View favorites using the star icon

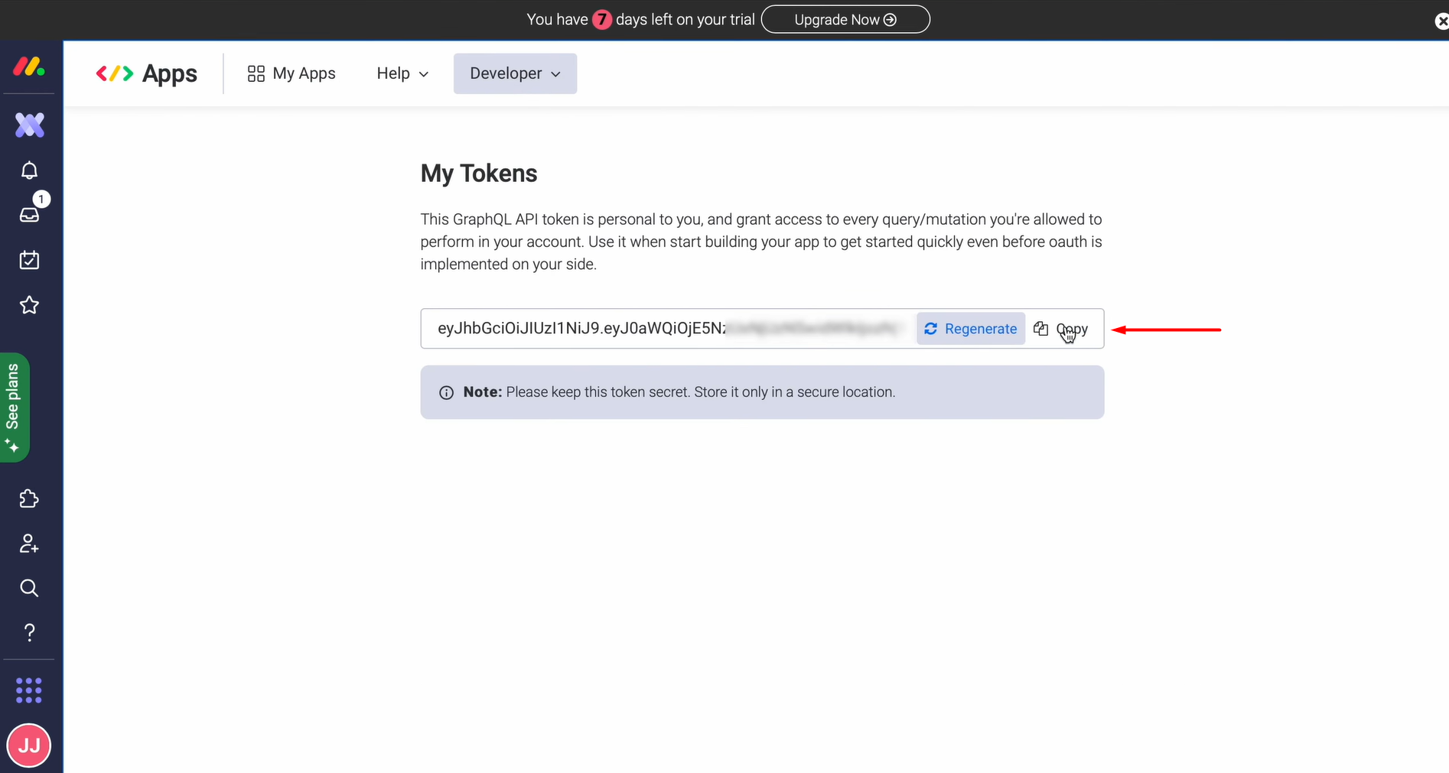coord(28,304)
